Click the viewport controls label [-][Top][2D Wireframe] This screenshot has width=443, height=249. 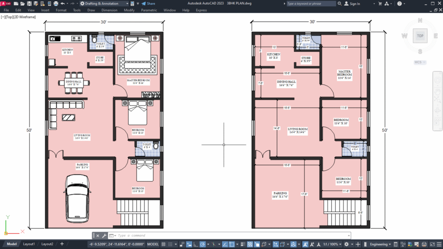click(18, 17)
